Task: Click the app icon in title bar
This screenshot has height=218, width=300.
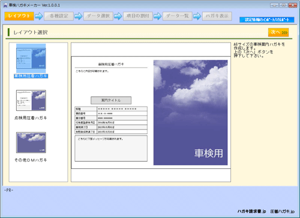Action: (5, 5)
